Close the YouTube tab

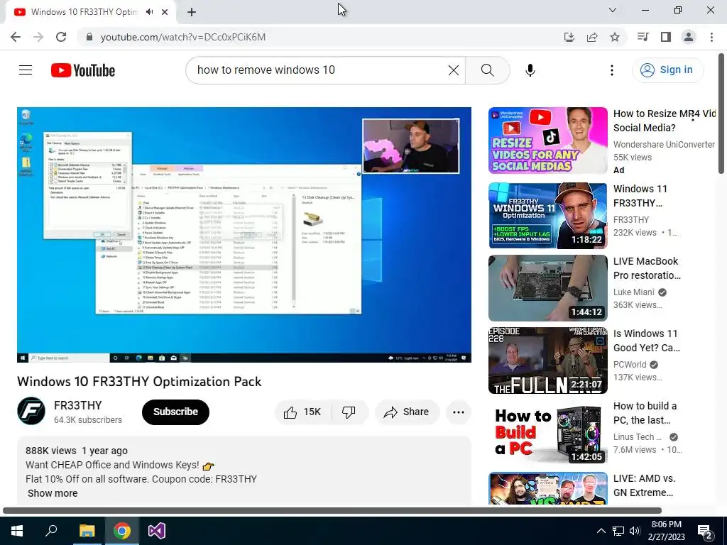coord(165,12)
